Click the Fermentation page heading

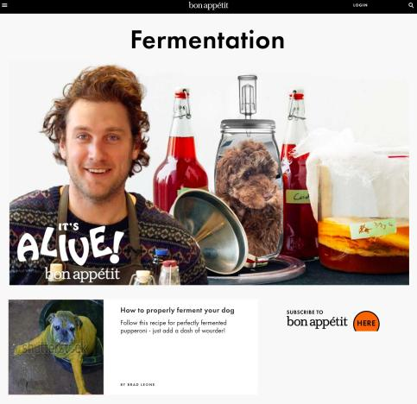(x=208, y=40)
